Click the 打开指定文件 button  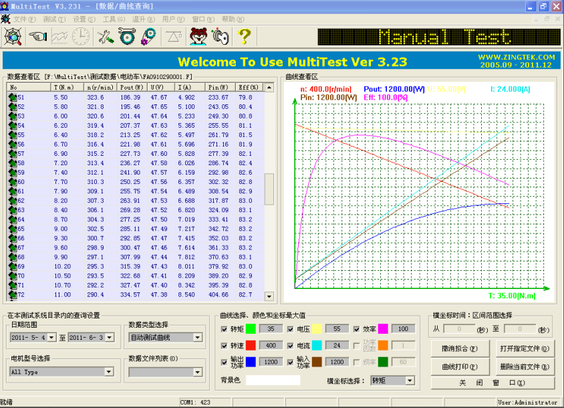point(527,348)
